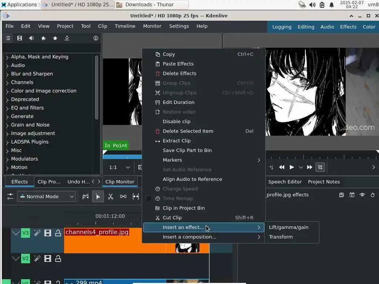
Task: Click effects list vertical scrollbar
Action: 97,87
